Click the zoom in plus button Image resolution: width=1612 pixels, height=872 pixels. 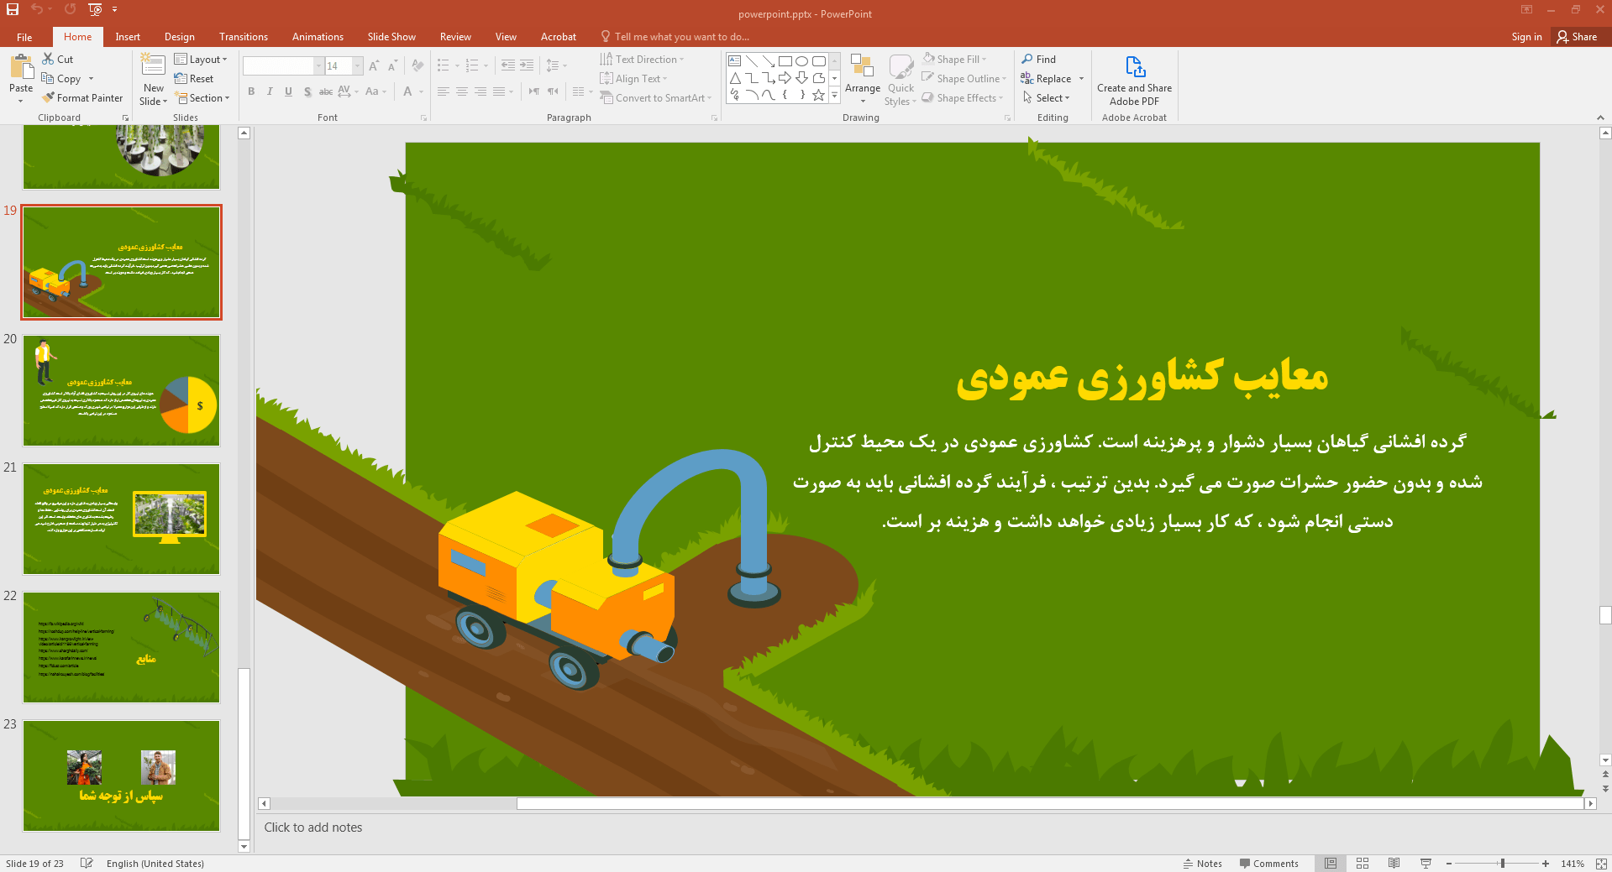point(1546,863)
